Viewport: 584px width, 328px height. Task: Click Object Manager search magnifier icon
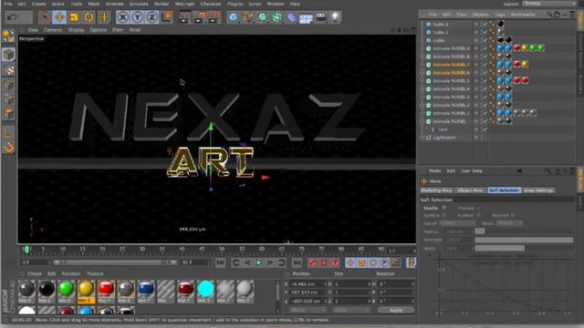point(549,15)
